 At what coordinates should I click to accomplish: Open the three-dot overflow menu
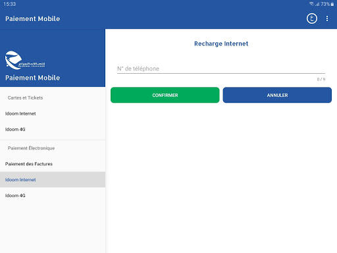(327, 18)
